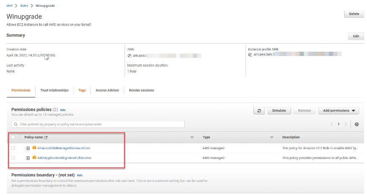Click description text of AmazonSSMManagedInstanceCore row
The width and height of the screenshot is (367, 195).
tap(320, 148)
